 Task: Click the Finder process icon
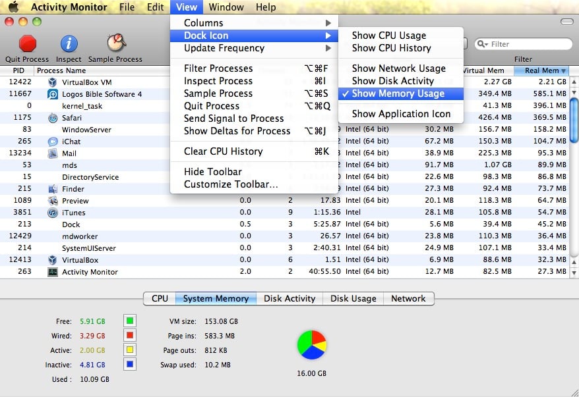pyautogui.click(x=53, y=189)
